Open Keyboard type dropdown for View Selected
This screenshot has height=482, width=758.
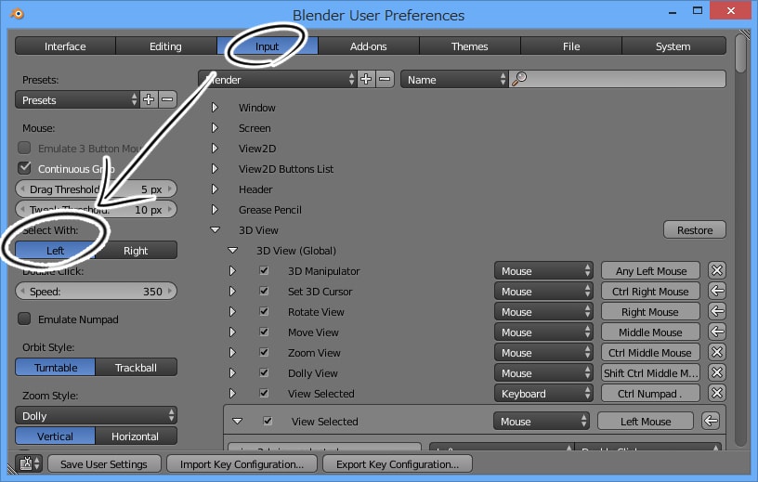click(x=543, y=393)
